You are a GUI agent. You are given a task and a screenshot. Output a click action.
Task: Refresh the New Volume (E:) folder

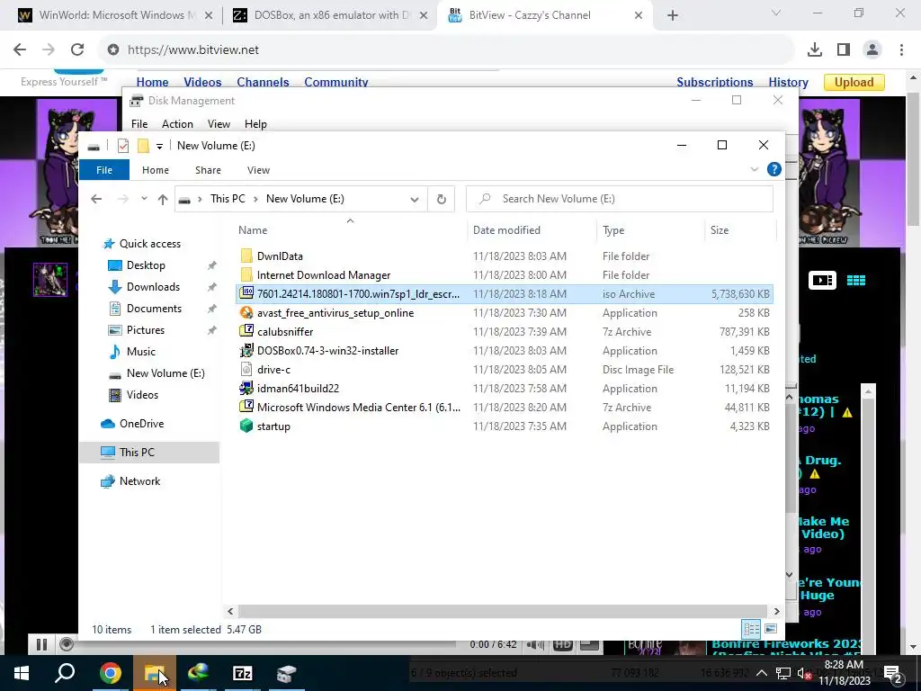pos(441,199)
